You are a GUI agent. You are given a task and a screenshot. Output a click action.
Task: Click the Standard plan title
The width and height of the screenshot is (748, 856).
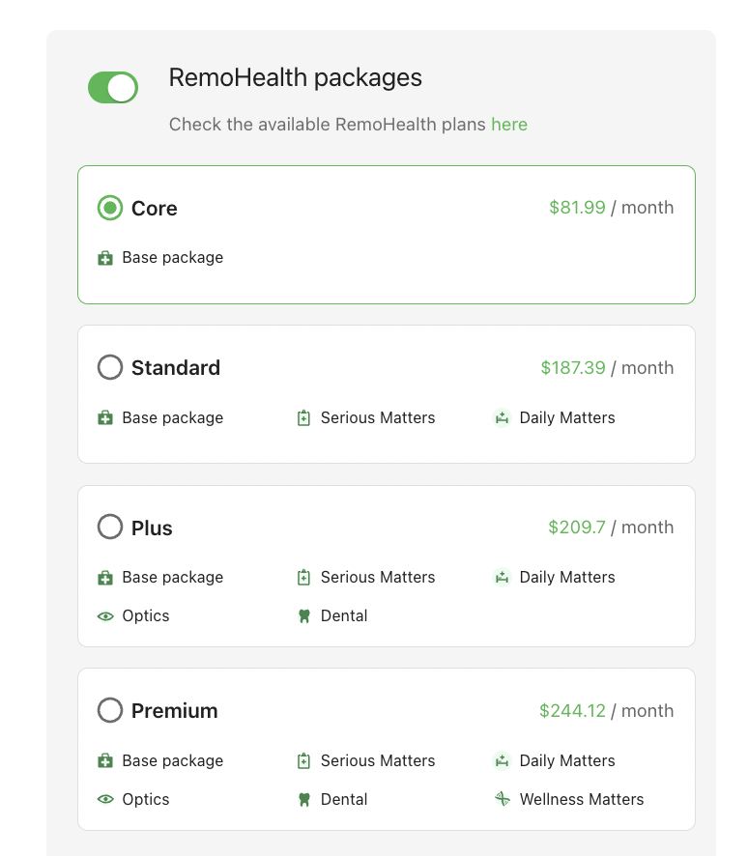coord(176,368)
